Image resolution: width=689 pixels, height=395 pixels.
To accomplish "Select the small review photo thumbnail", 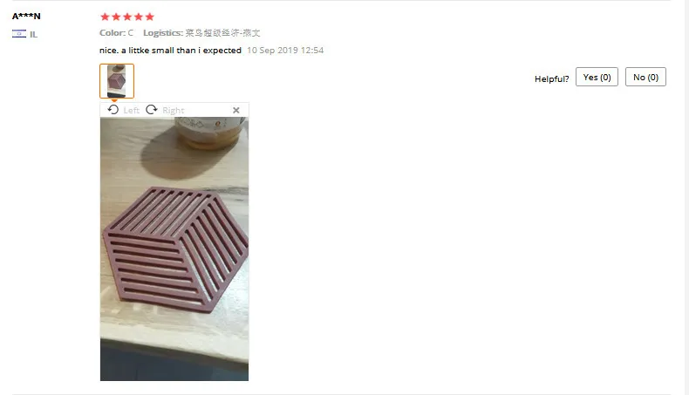I will coord(117,81).
